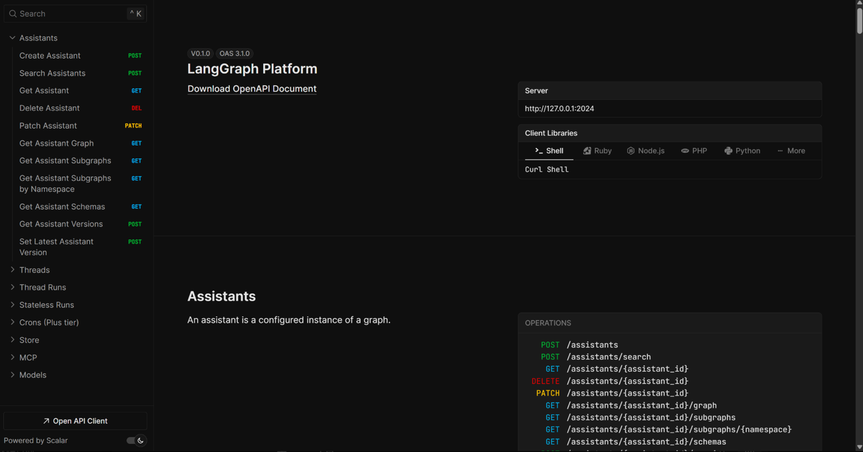Focus the sidebar Search field
Screen dimensions: 863x452
coord(71,13)
